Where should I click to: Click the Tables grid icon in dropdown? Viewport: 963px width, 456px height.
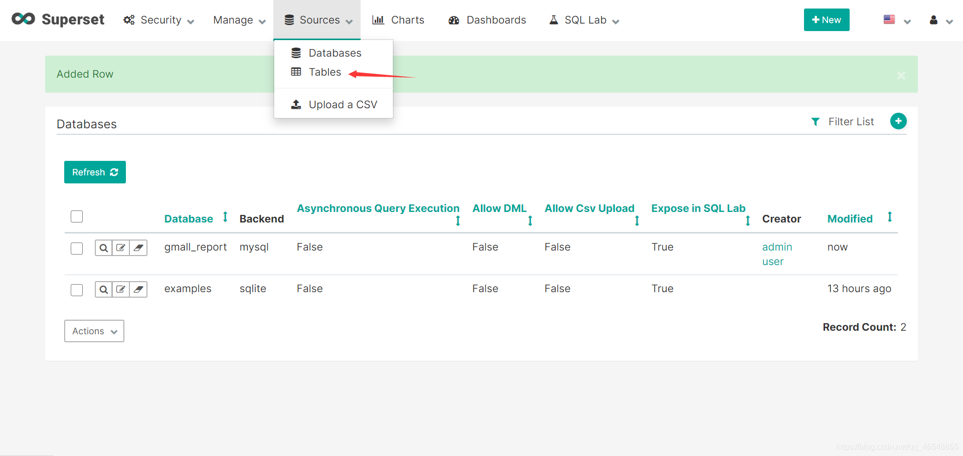[296, 72]
